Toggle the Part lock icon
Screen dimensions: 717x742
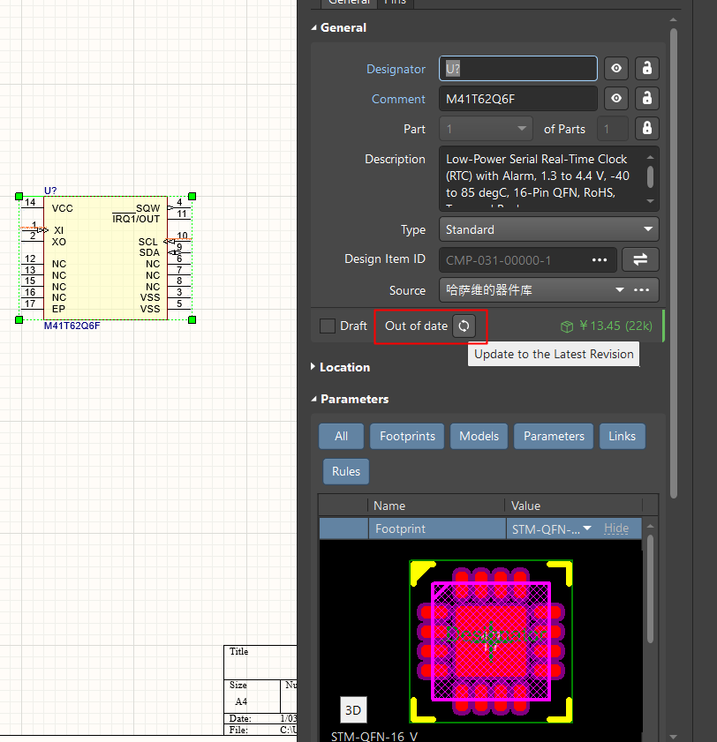[647, 128]
